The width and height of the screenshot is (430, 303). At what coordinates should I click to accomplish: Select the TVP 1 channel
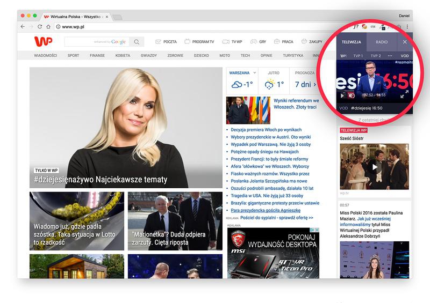[358, 56]
